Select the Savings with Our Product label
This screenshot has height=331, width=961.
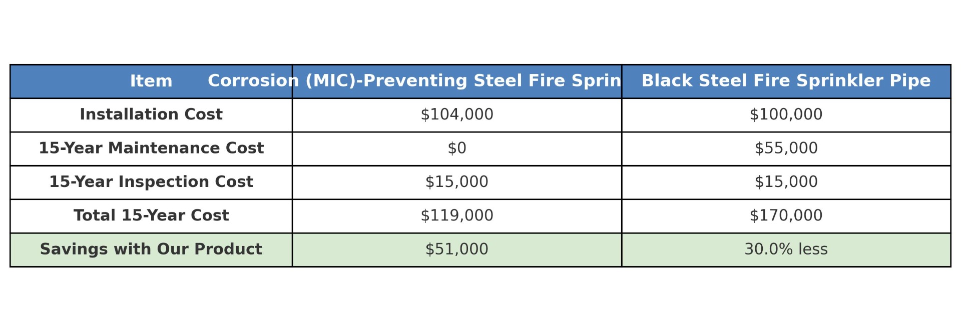click(x=151, y=249)
